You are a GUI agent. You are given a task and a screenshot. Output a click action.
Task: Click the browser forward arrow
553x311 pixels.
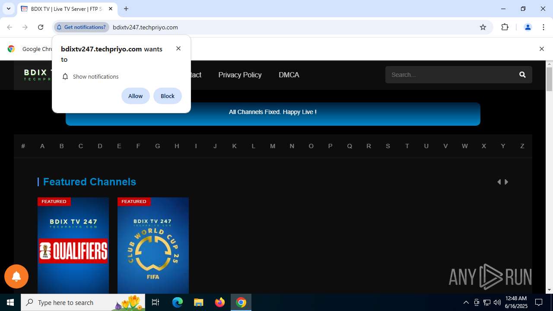[x=25, y=27]
